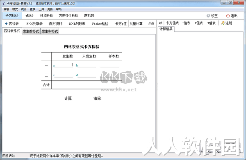Select the R×R列联表 toolbar item

coord(77,24)
